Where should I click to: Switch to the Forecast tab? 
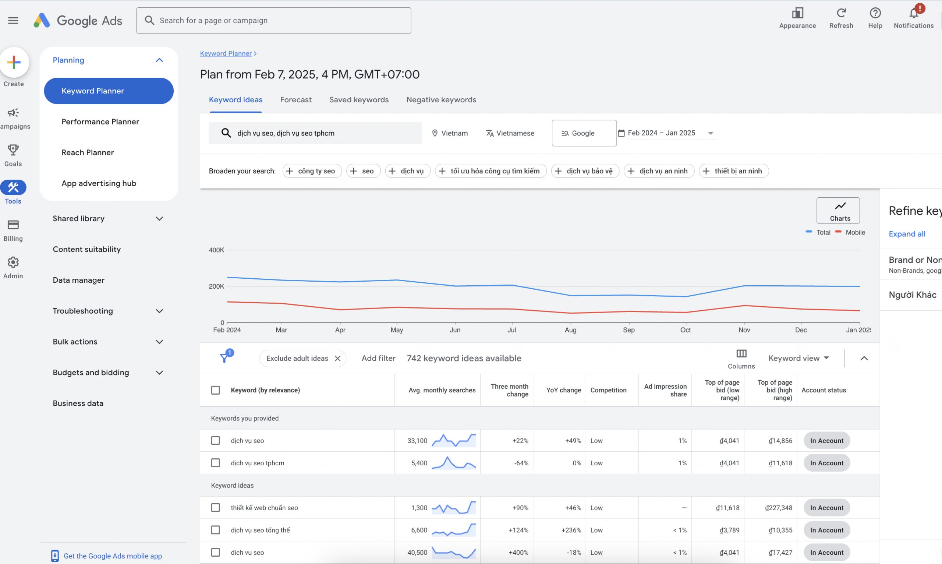point(295,99)
